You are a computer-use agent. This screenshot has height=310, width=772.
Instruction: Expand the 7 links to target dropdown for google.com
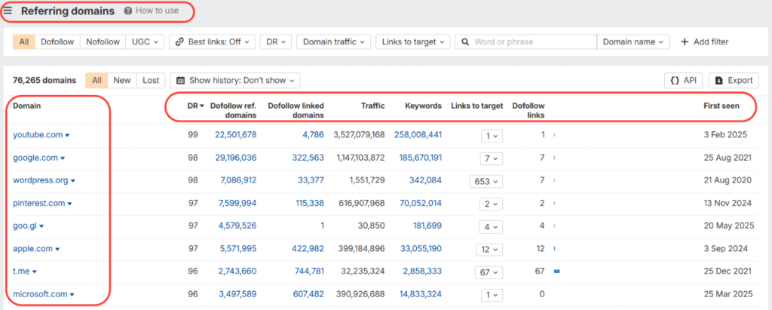[x=492, y=158]
